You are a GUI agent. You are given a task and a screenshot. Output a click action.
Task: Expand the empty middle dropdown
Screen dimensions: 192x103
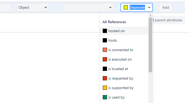[88, 7]
